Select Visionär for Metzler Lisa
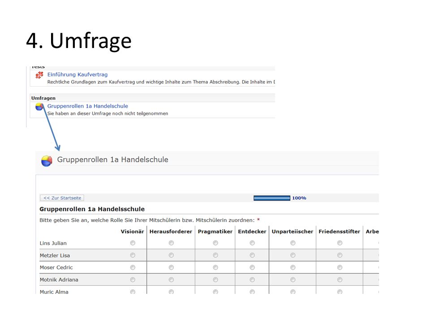 point(133,255)
